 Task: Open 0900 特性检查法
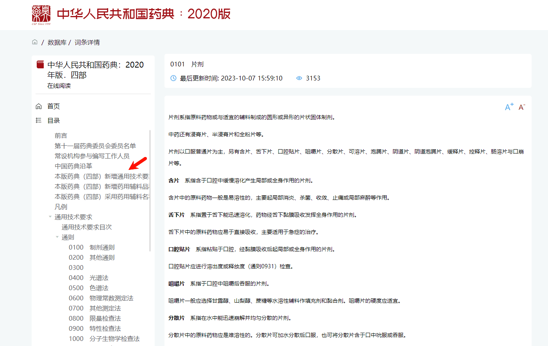(x=95, y=328)
